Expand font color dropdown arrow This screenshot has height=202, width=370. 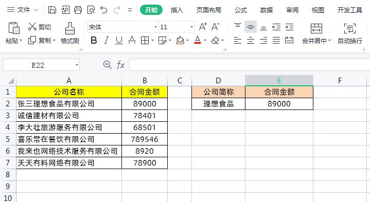point(205,41)
